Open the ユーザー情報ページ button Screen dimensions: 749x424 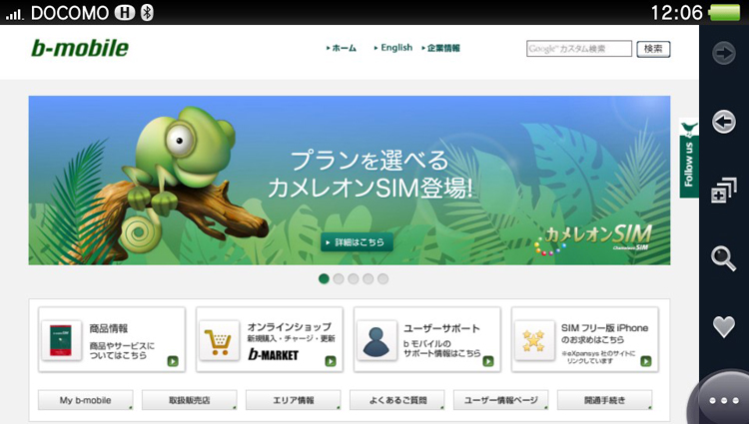(500, 400)
